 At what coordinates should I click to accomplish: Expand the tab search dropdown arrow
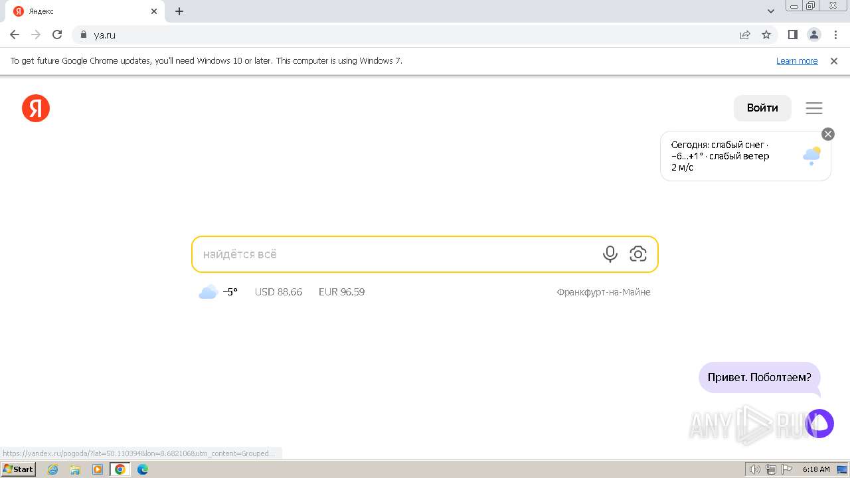[771, 11]
